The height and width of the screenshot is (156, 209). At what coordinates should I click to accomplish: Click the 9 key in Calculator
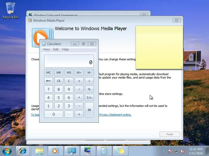pyautogui.click(x=69, y=89)
